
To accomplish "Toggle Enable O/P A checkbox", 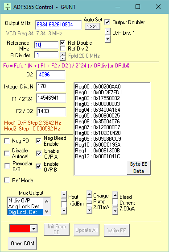I will 39,154.
